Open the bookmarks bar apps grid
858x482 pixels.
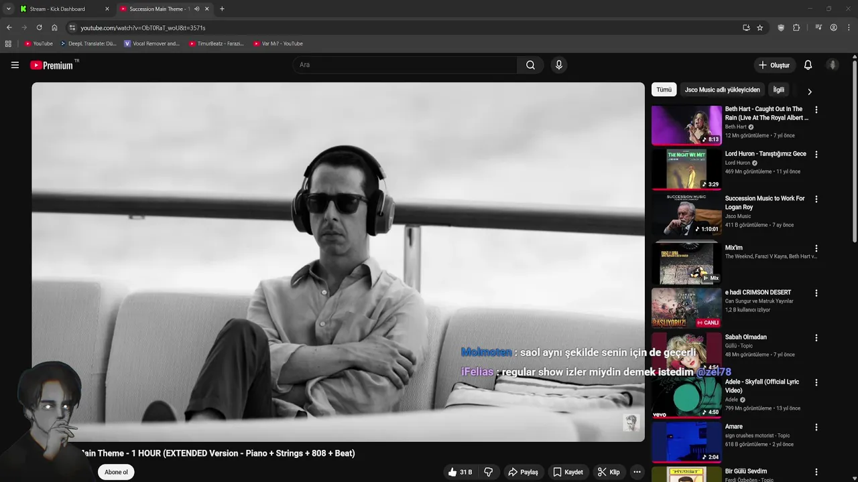click(8, 44)
